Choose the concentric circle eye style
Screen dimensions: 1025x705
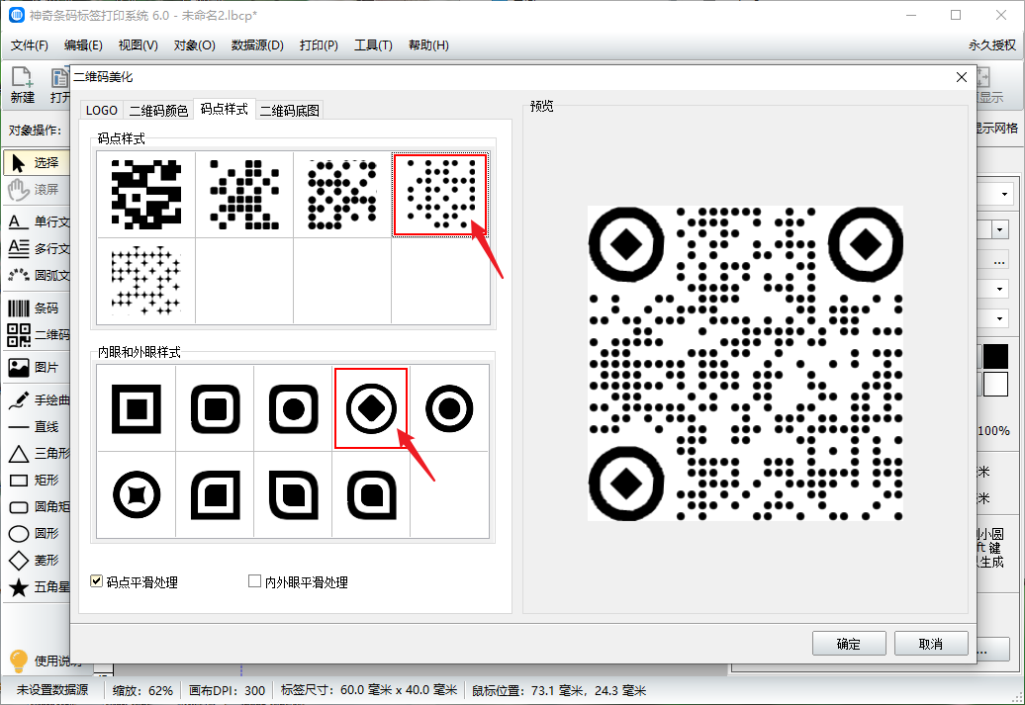pos(450,409)
